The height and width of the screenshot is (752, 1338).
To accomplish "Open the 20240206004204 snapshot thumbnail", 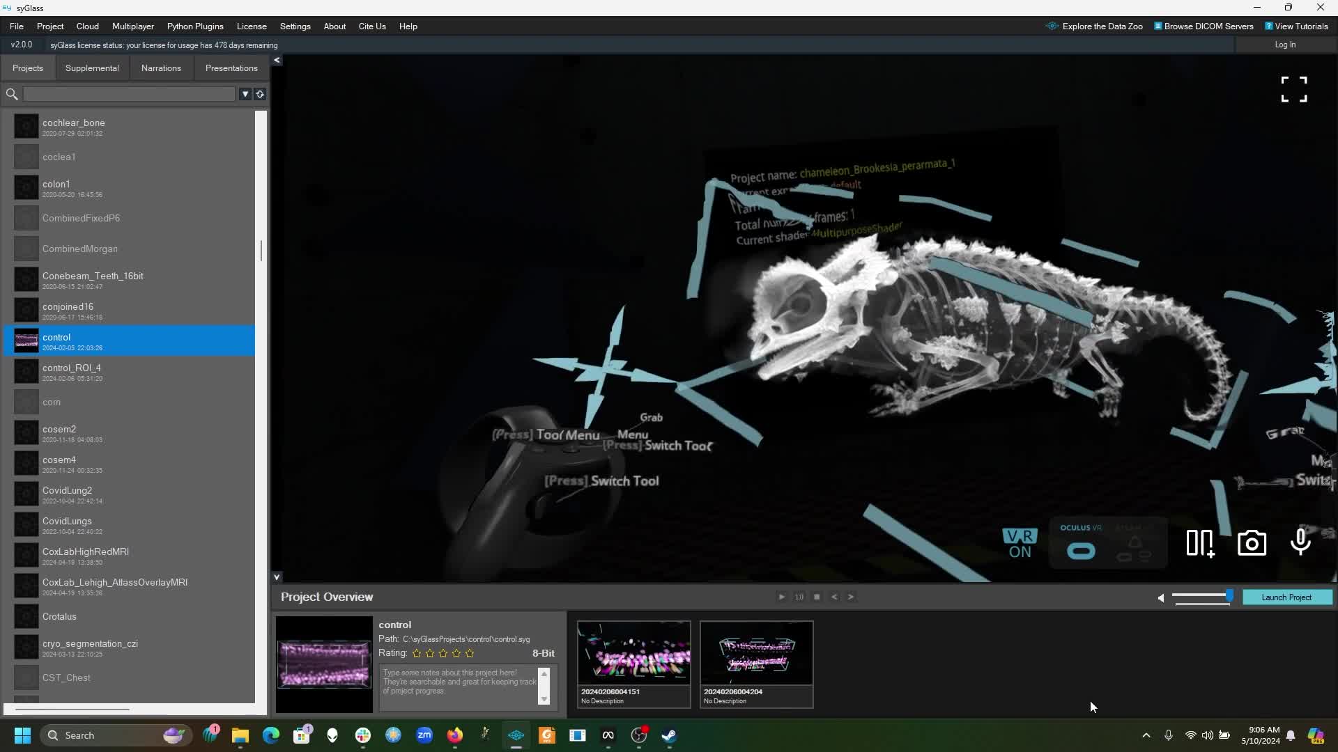I will tap(756, 653).
